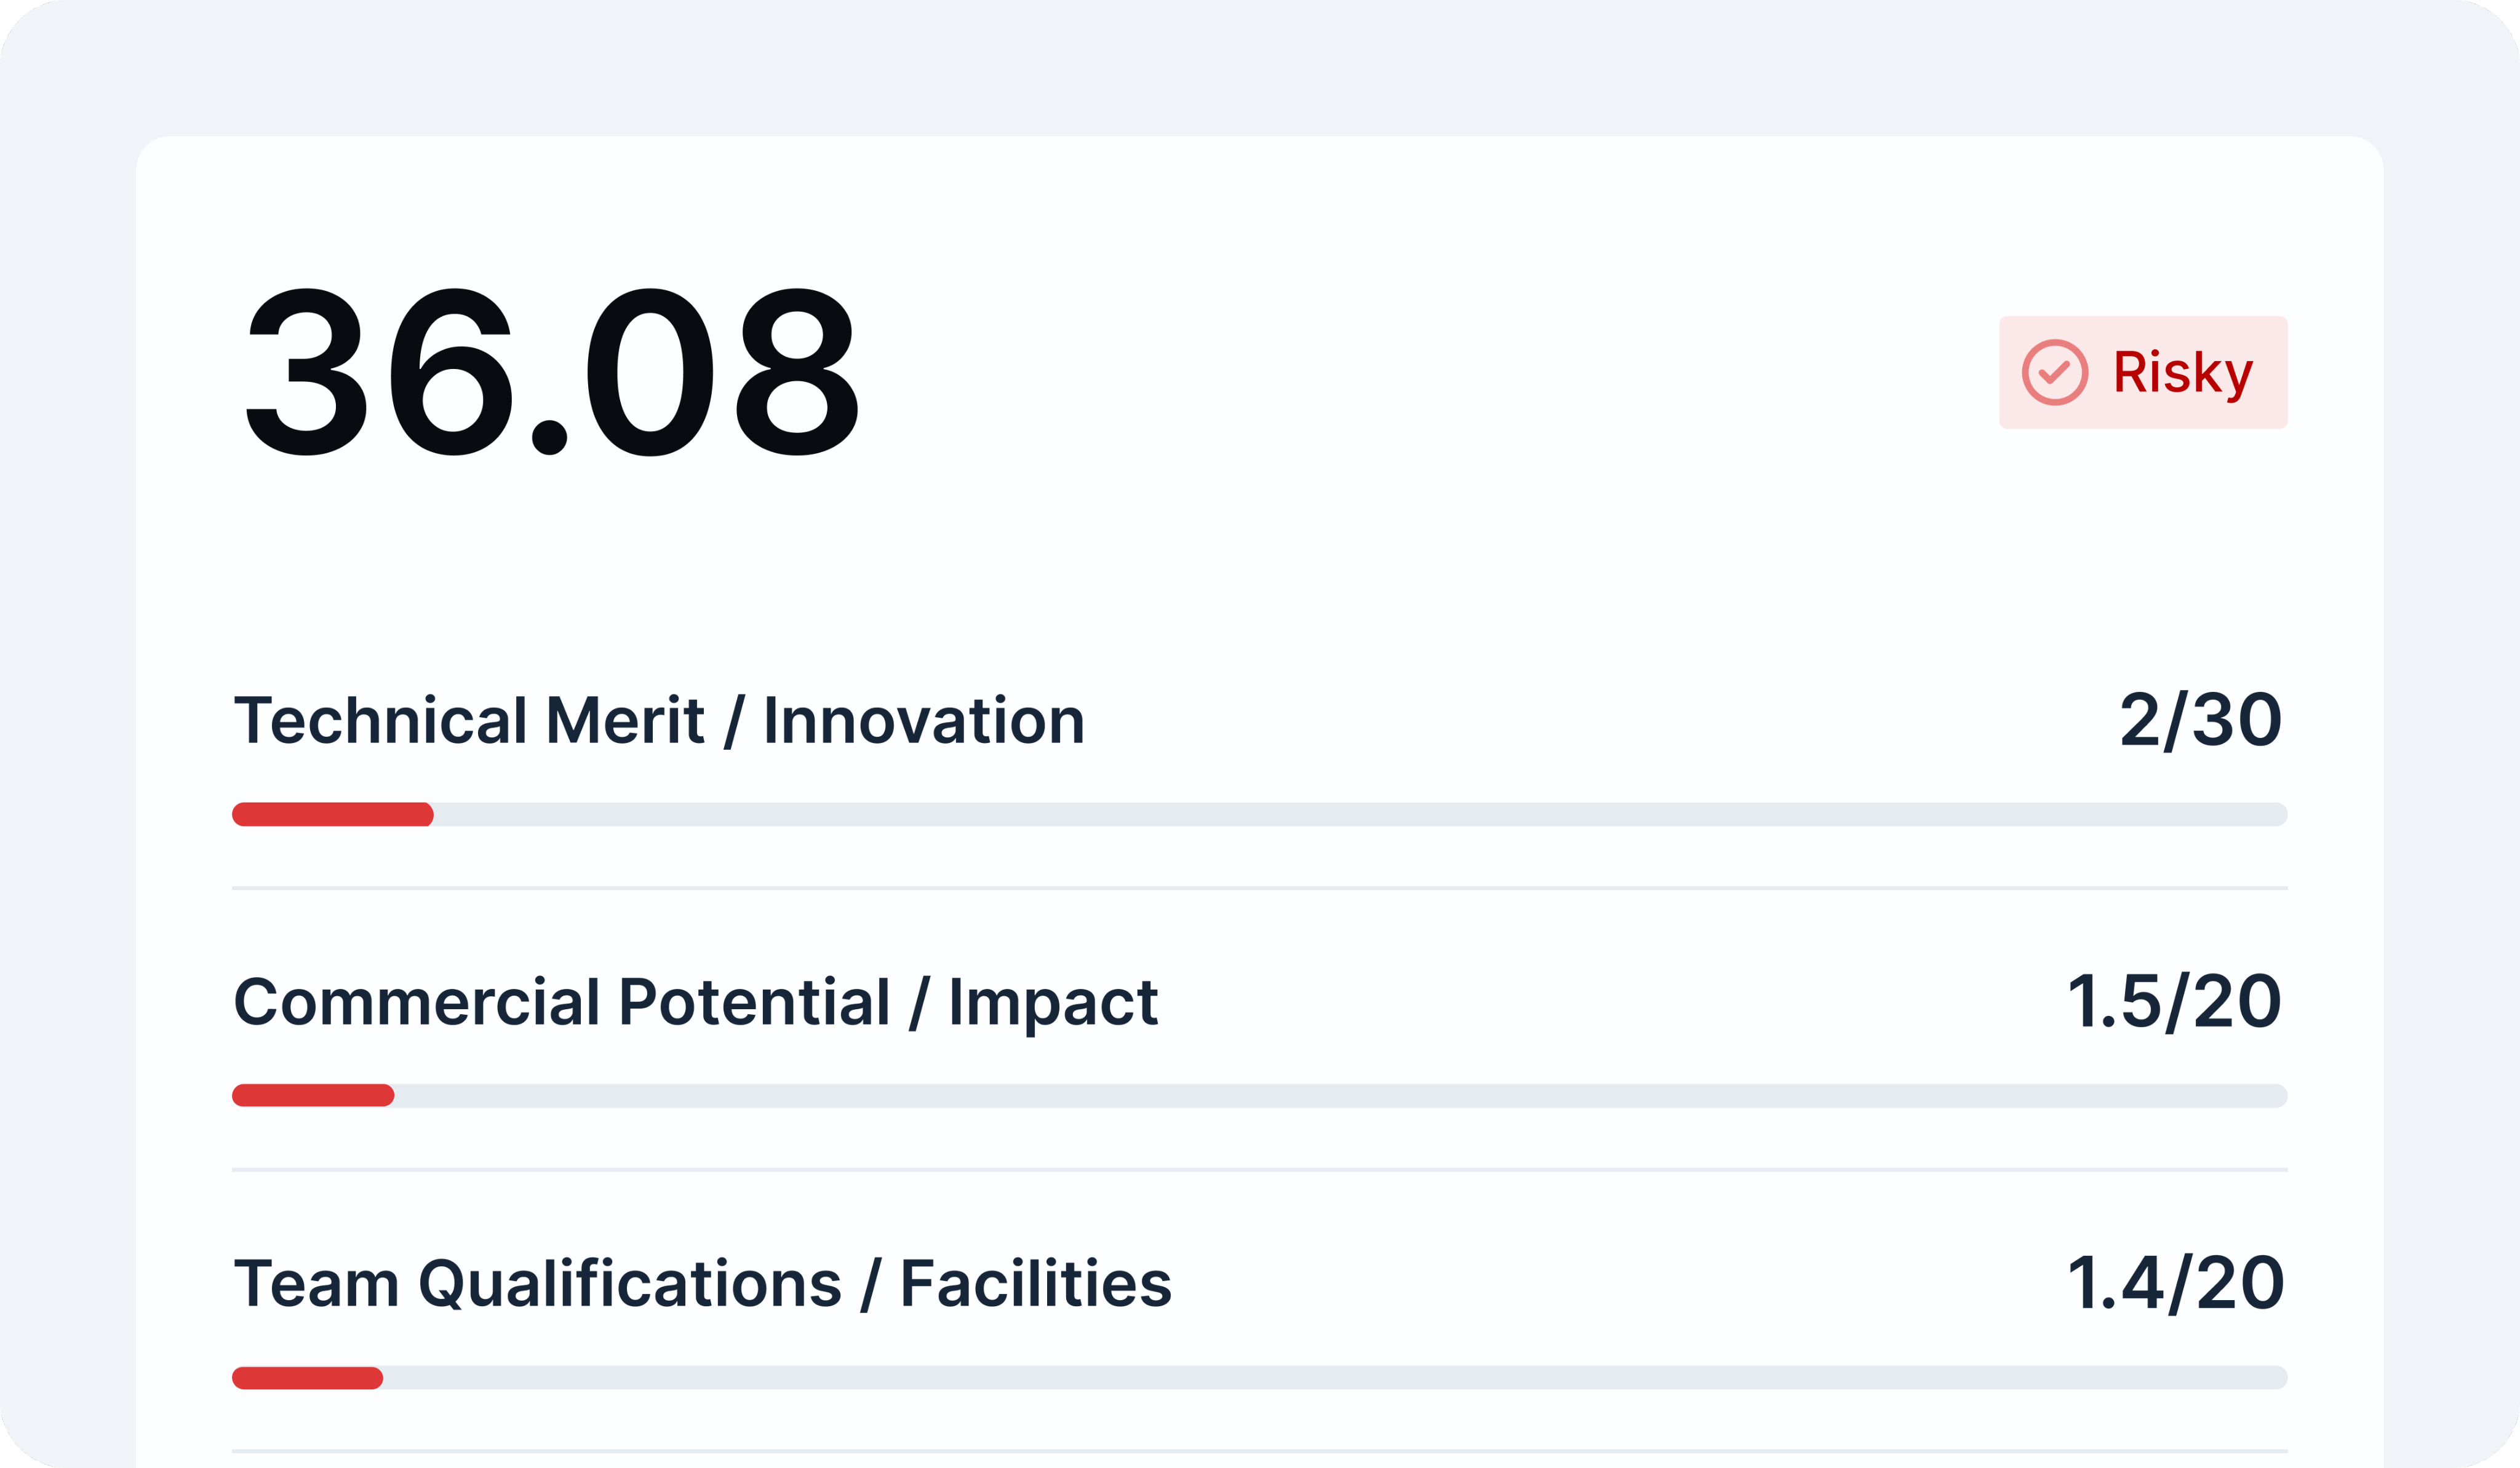The image size is (2520, 1468).
Task: Click the divider line below Team Qualifications bar
Action: (1259, 1451)
